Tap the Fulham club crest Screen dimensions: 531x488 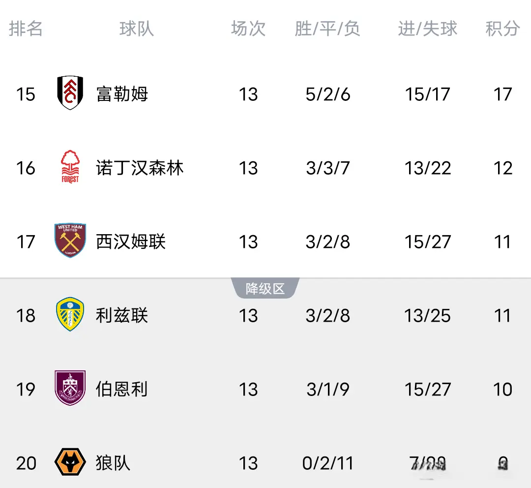[x=70, y=93]
